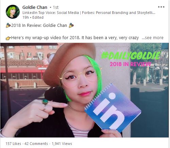Click the green ring on pointing hand

coord(45,101)
